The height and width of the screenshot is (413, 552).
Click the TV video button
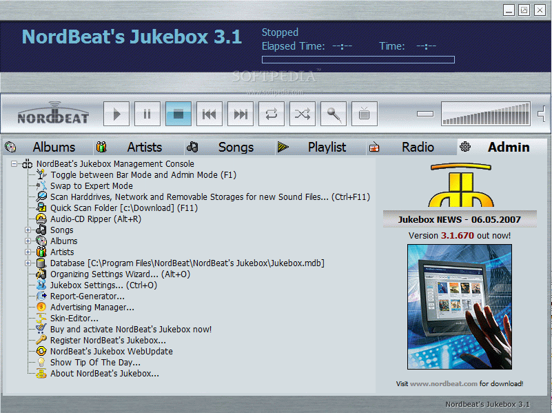pyautogui.click(x=365, y=114)
